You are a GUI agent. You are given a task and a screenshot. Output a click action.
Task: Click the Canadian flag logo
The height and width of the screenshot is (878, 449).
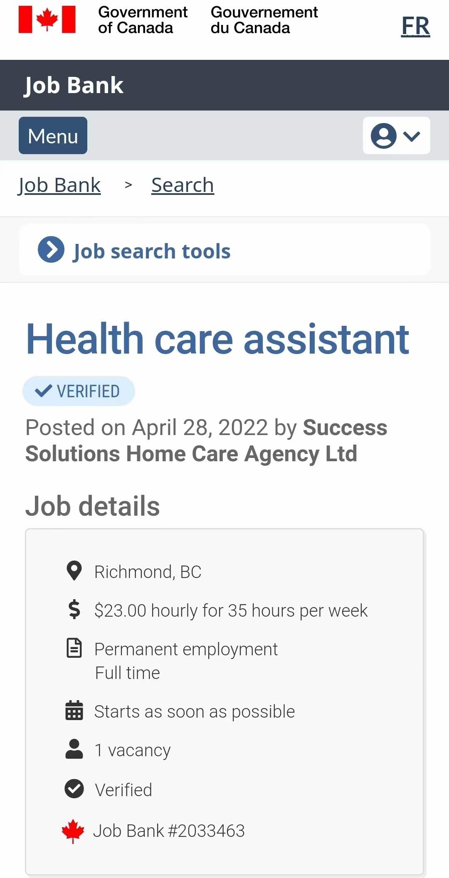coord(47,20)
